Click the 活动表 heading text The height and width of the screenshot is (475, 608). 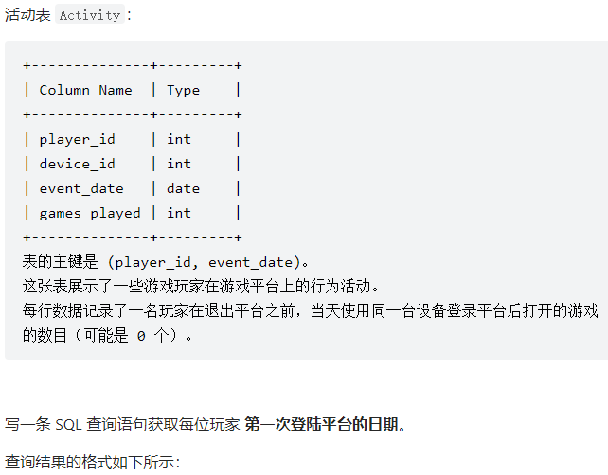pyautogui.click(x=27, y=15)
